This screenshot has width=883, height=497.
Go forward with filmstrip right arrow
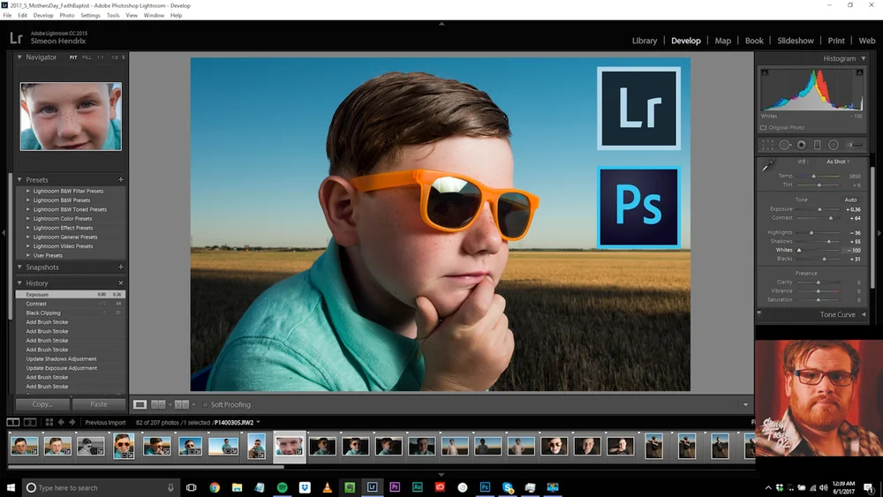(x=72, y=422)
